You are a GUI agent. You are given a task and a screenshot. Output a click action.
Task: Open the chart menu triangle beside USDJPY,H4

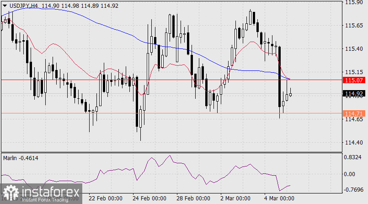(x=4, y=5)
